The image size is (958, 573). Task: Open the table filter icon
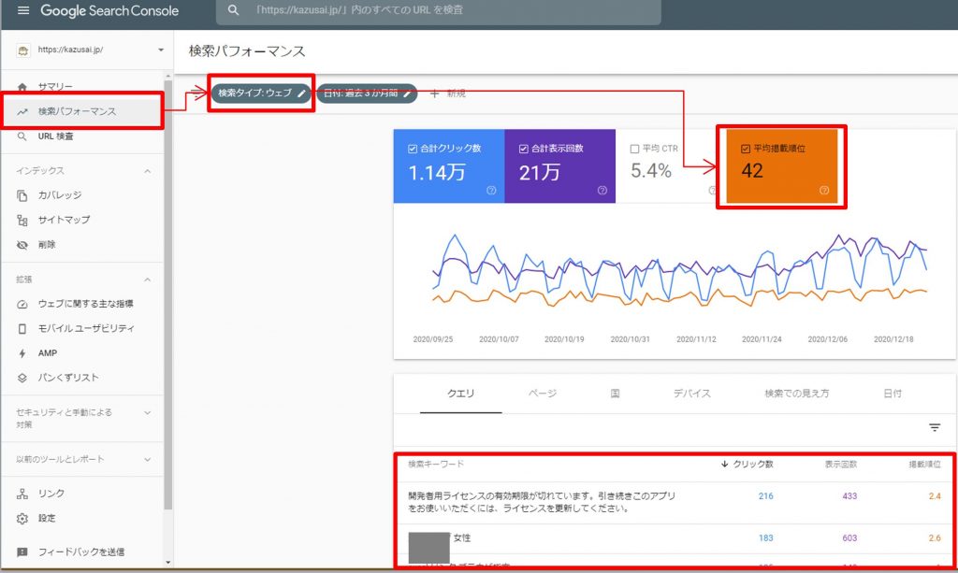935,426
